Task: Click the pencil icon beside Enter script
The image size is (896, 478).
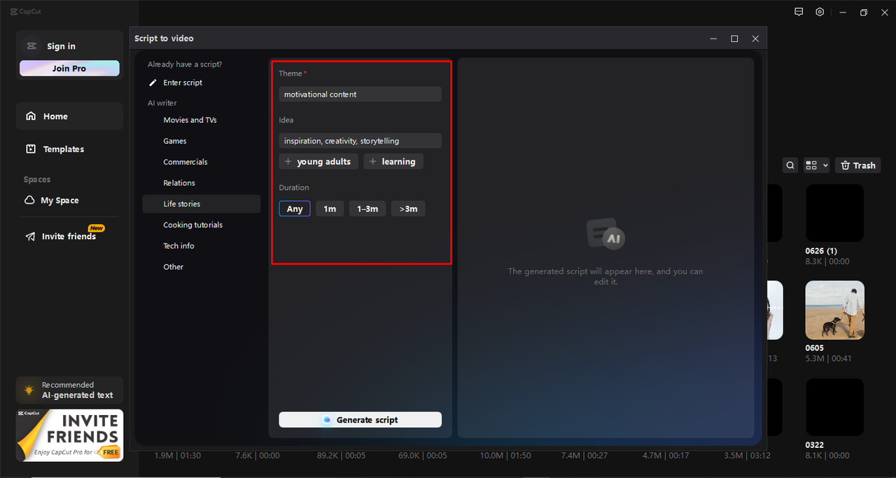Action: [x=153, y=83]
